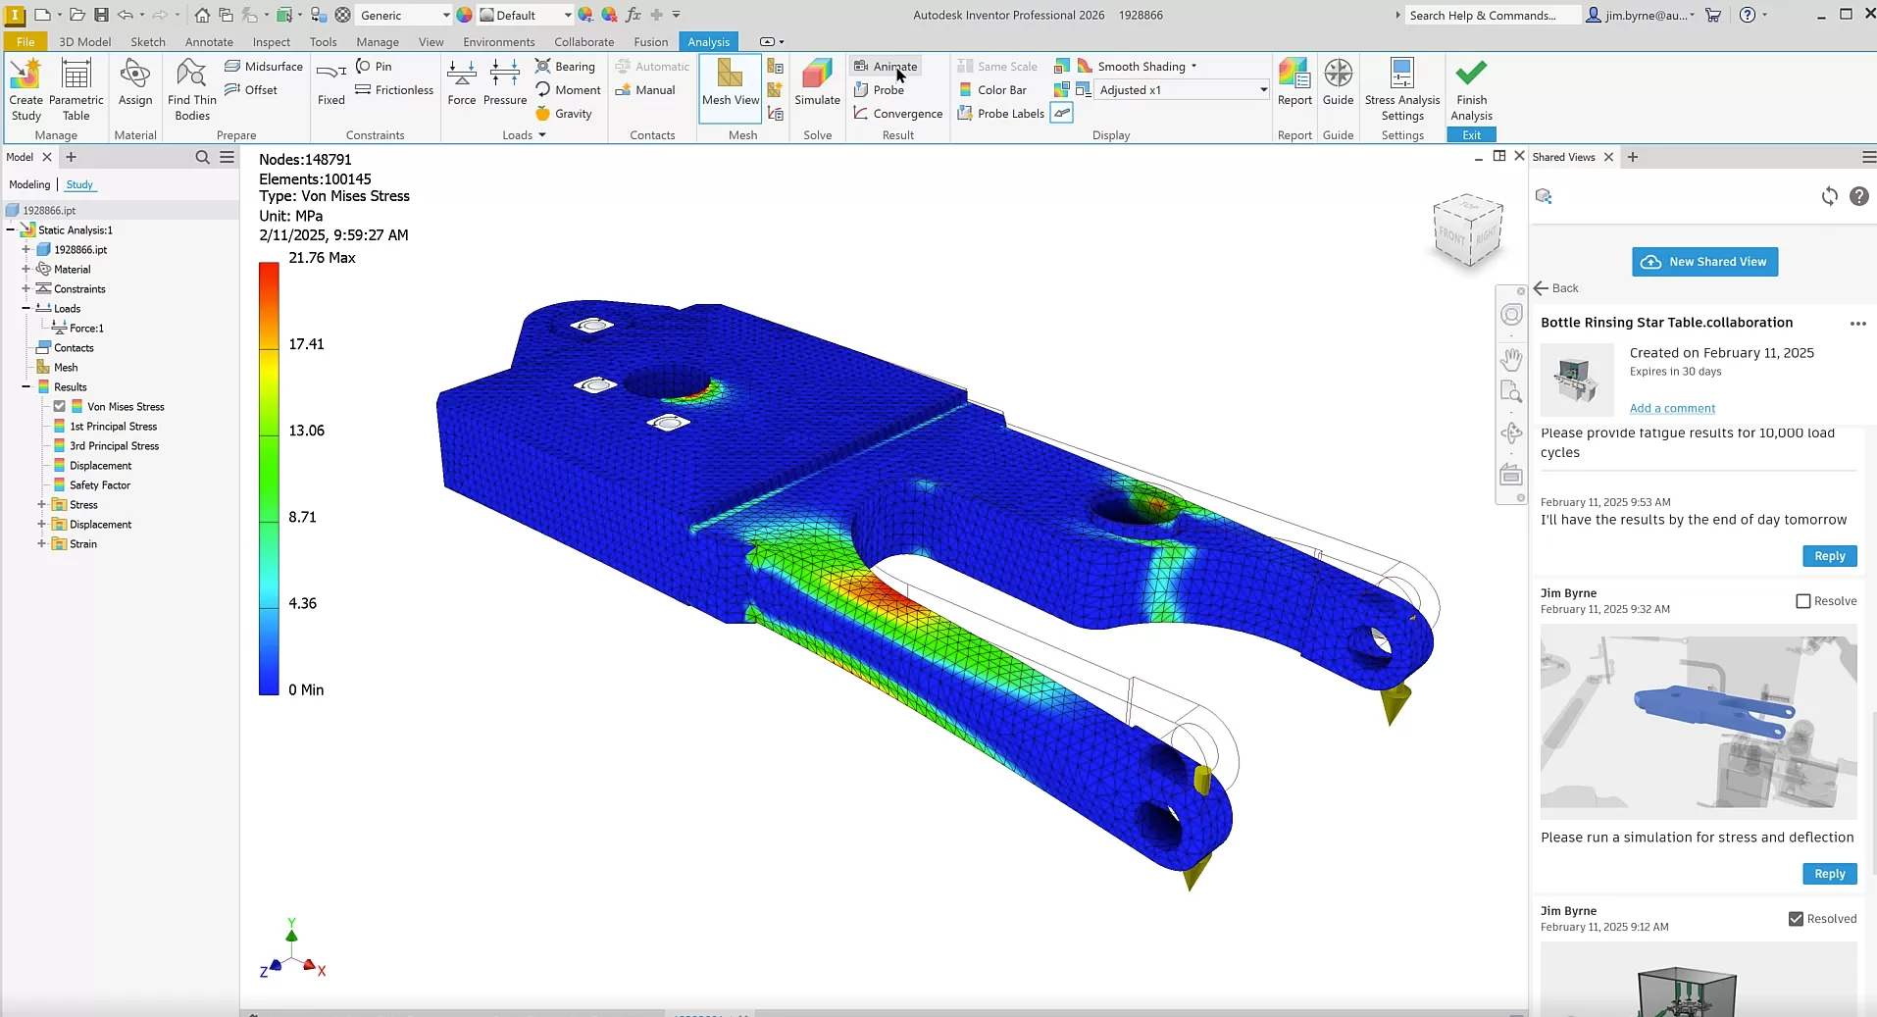The height and width of the screenshot is (1017, 1877).
Task: Apply a Pressure load
Action: (x=505, y=86)
